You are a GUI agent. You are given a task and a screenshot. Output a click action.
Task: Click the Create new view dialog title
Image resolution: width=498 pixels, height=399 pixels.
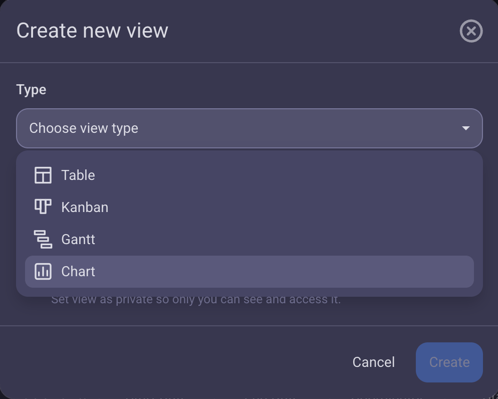pos(92,30)
